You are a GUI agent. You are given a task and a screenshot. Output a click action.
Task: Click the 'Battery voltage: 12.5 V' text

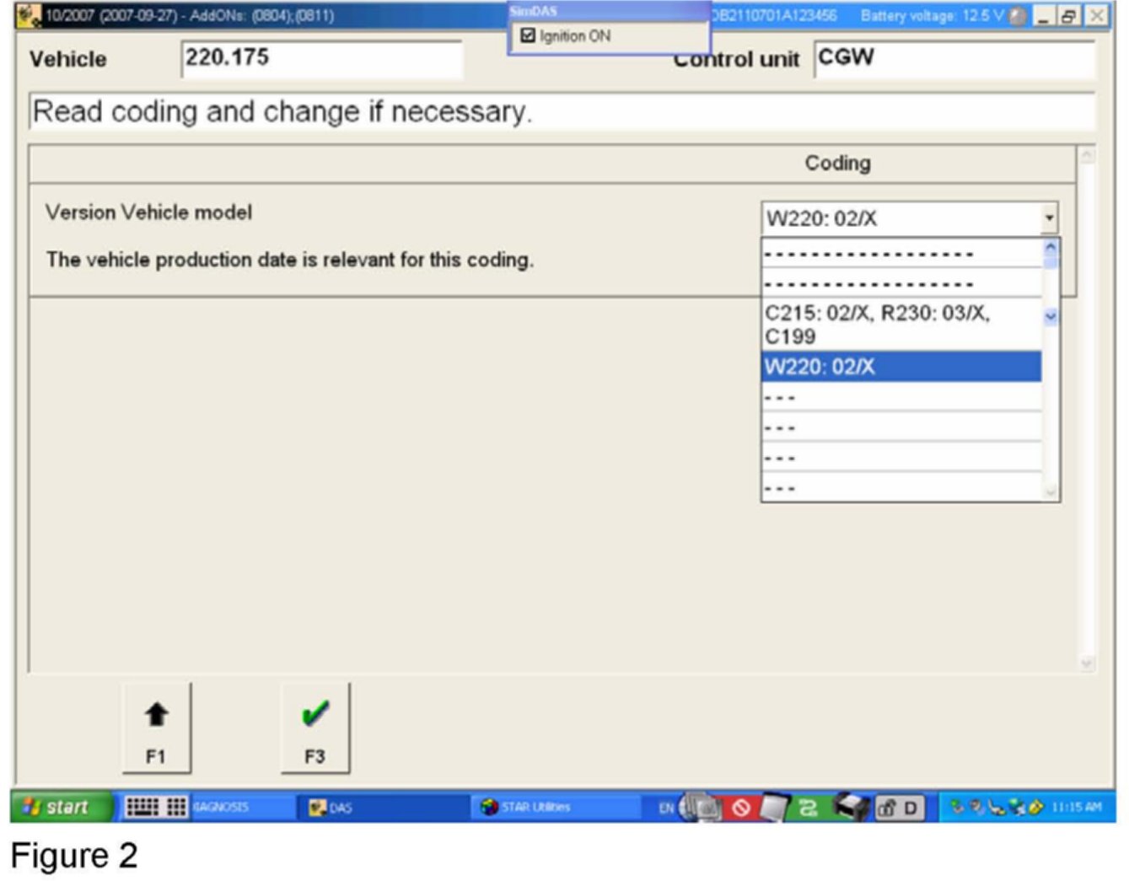click(933, 16)
